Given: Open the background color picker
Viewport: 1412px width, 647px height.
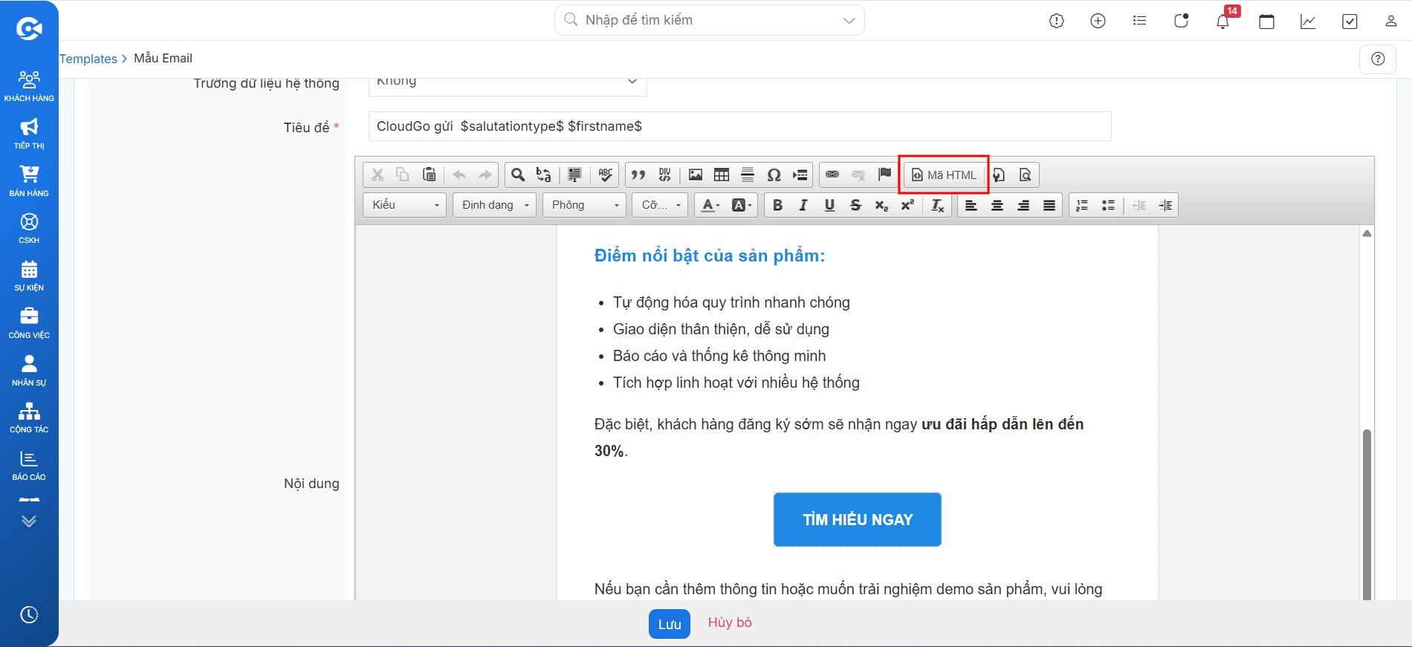Looking at the screenshot, I should 742,205.
